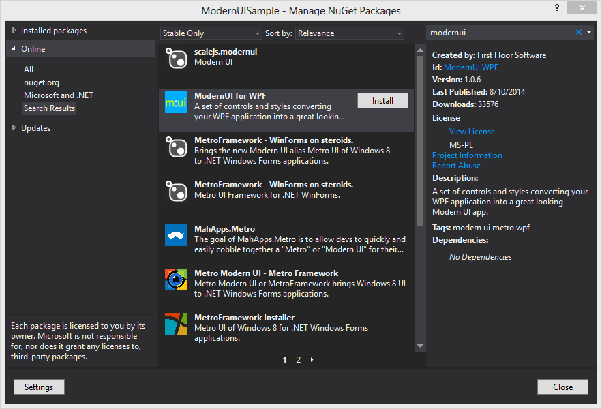Select the Search Results item

click(50, 108)
